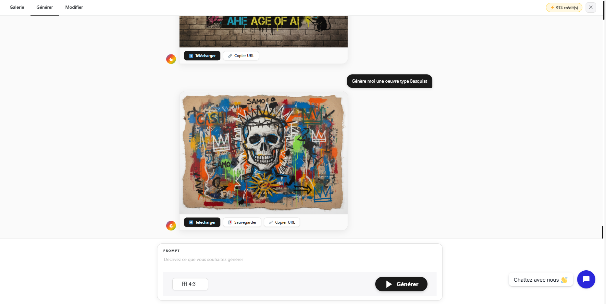This screenshot has width=606, height=304.
Task: Open the Basquiat skull artwork thumbnail
Action: click(264, 153)
